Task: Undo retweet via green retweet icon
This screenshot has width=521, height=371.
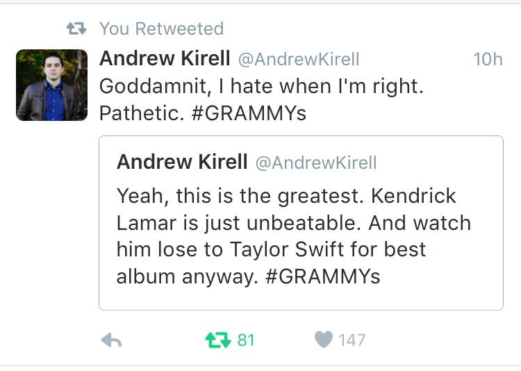Action: click(x=218, y=340)
